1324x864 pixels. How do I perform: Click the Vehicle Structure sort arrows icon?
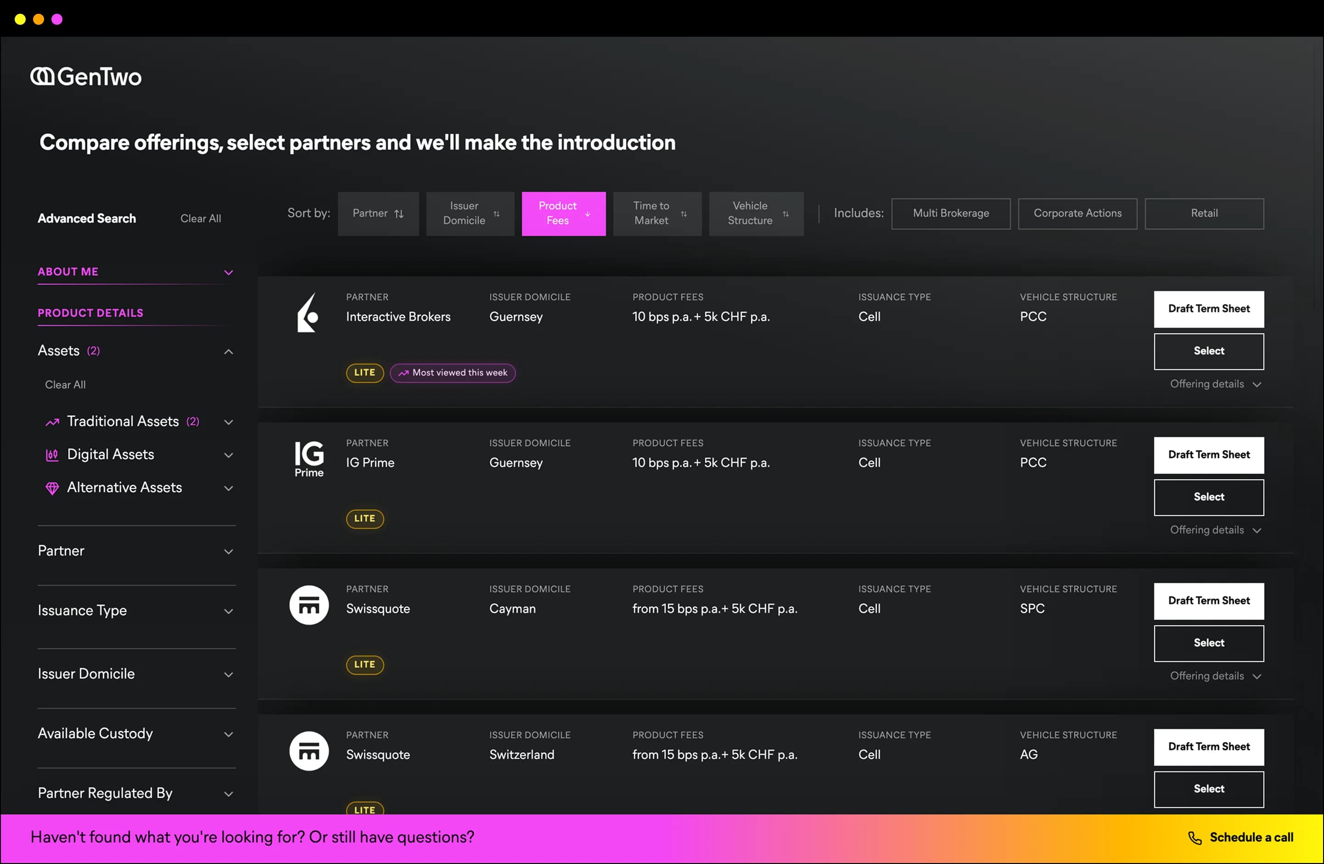(x=785, y=213)
